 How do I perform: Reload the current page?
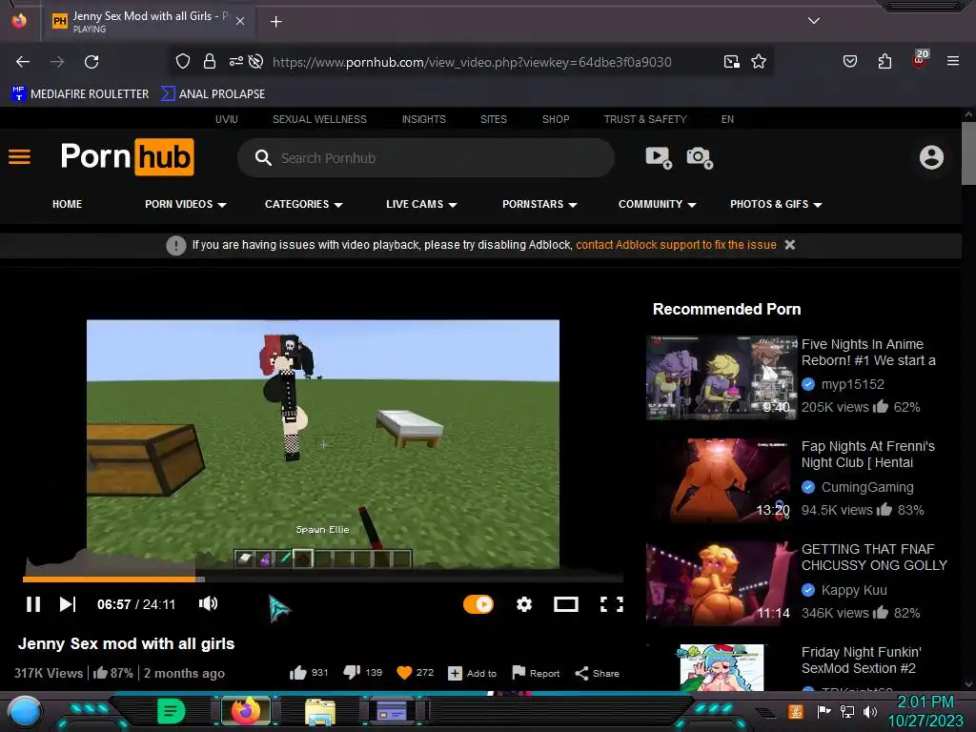(91, 62)
